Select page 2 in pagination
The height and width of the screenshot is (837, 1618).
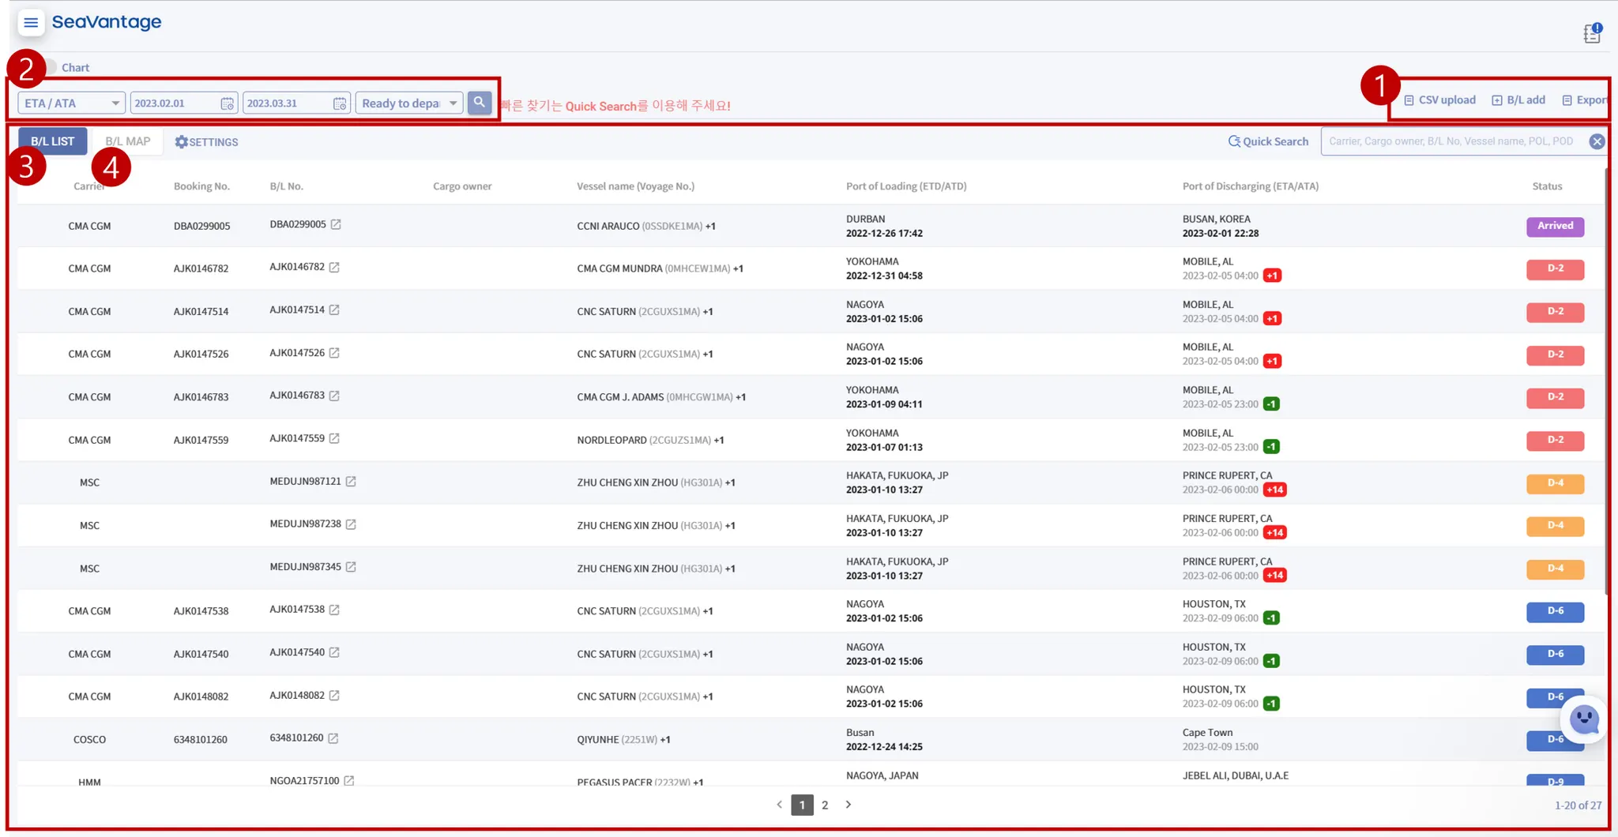(x=825, y=805)
